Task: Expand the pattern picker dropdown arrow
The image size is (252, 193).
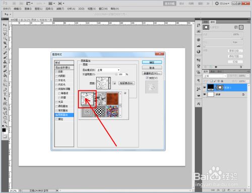Action: point(110,83)
